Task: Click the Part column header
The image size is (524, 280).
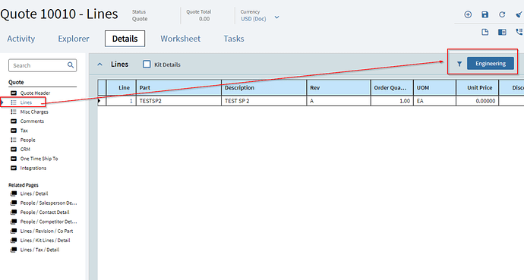Action: [178, 88]
